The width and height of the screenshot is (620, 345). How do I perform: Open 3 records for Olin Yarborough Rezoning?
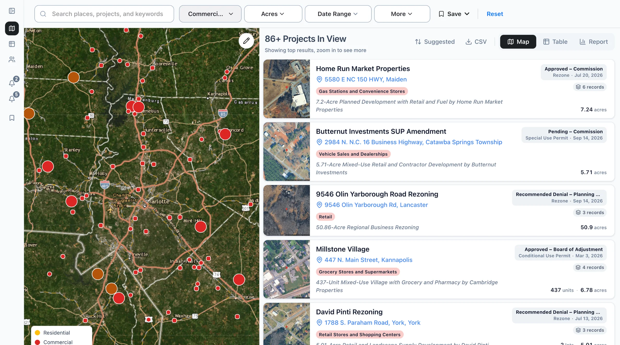tap(590, 213)
